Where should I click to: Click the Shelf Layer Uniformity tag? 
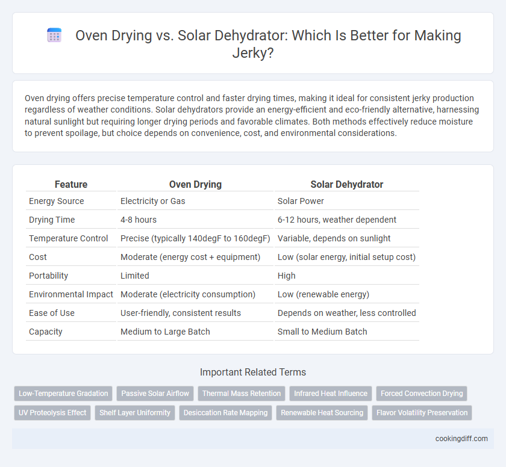click(135, 413)
